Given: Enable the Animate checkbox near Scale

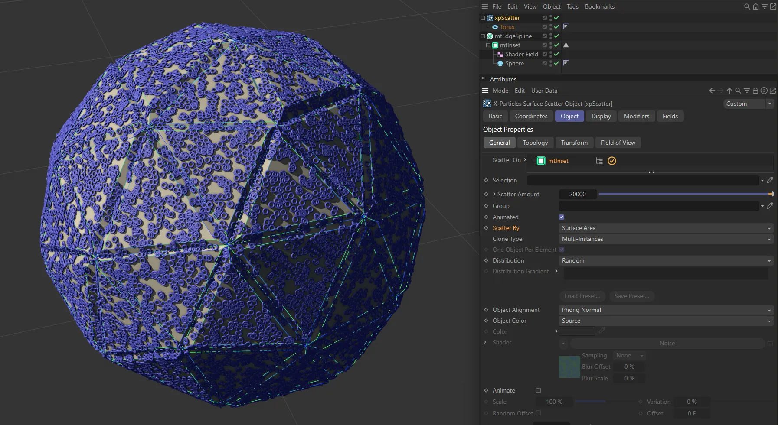Looking at the screenshot, I should coord(538,390).
